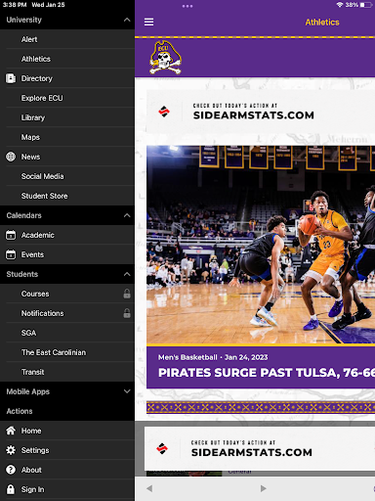Viewport: 375px width, 501px height.
Task: Select Social Media menu item
Action: (x=42, y=176)
